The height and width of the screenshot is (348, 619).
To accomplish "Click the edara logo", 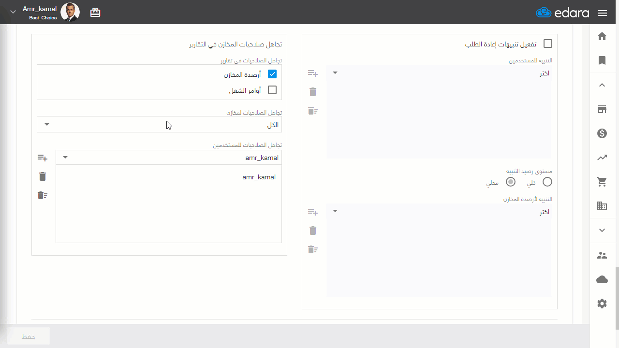I will click(x=562, y=13).
